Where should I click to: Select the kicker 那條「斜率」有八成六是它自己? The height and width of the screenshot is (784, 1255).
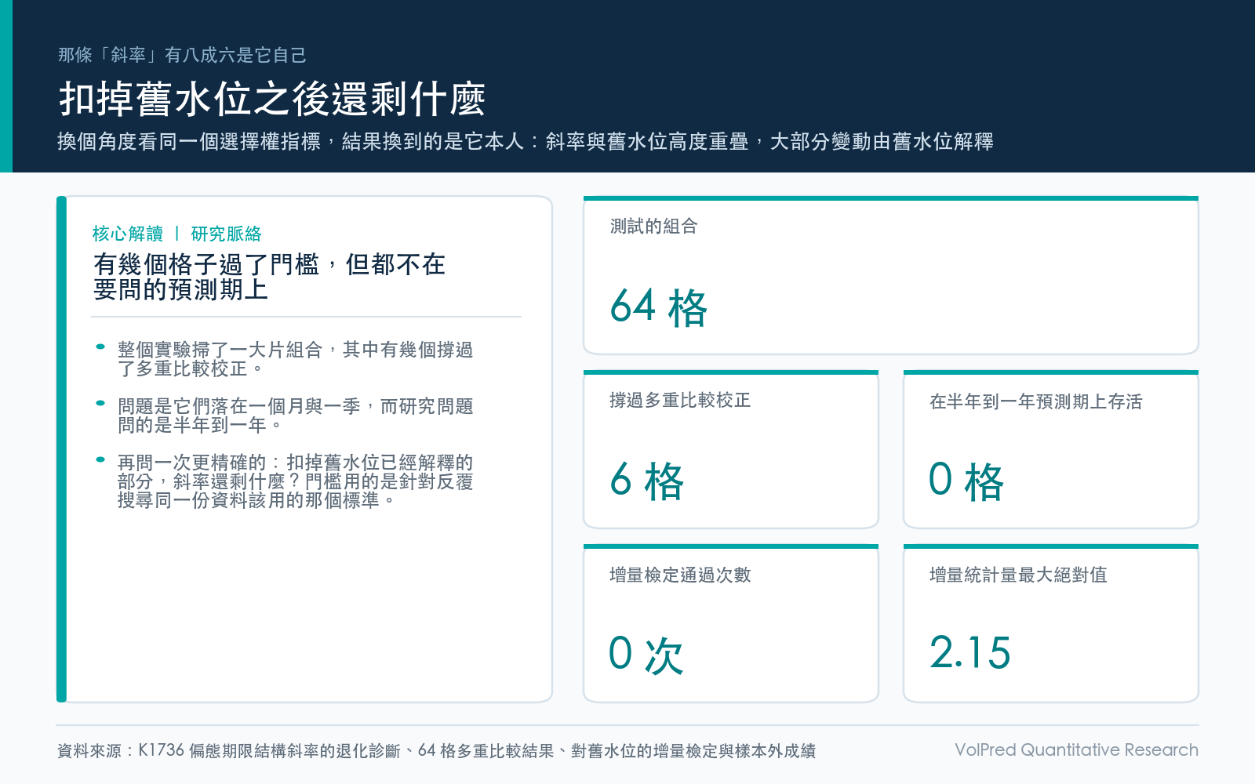tap(182, 55)
